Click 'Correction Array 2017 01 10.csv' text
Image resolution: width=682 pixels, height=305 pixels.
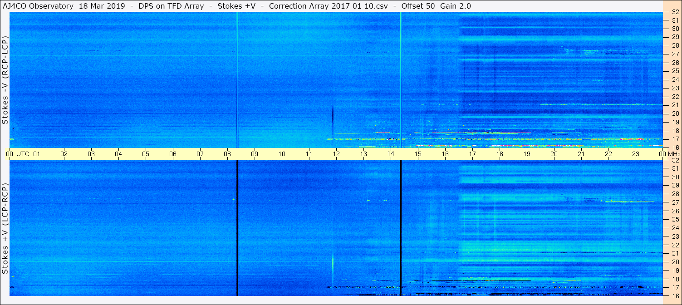tap(329, 6)
